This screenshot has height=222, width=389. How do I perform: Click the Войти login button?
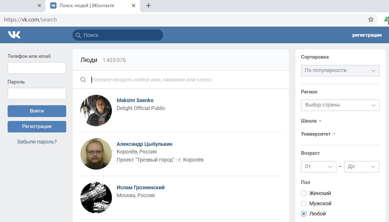coord(37,111)
